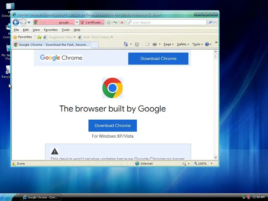
Task: Open the Favorites center star button
Action: (23, 37)
